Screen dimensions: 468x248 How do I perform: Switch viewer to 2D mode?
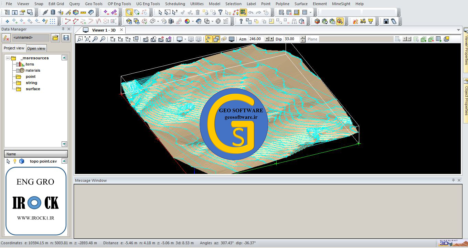point(191,39)
